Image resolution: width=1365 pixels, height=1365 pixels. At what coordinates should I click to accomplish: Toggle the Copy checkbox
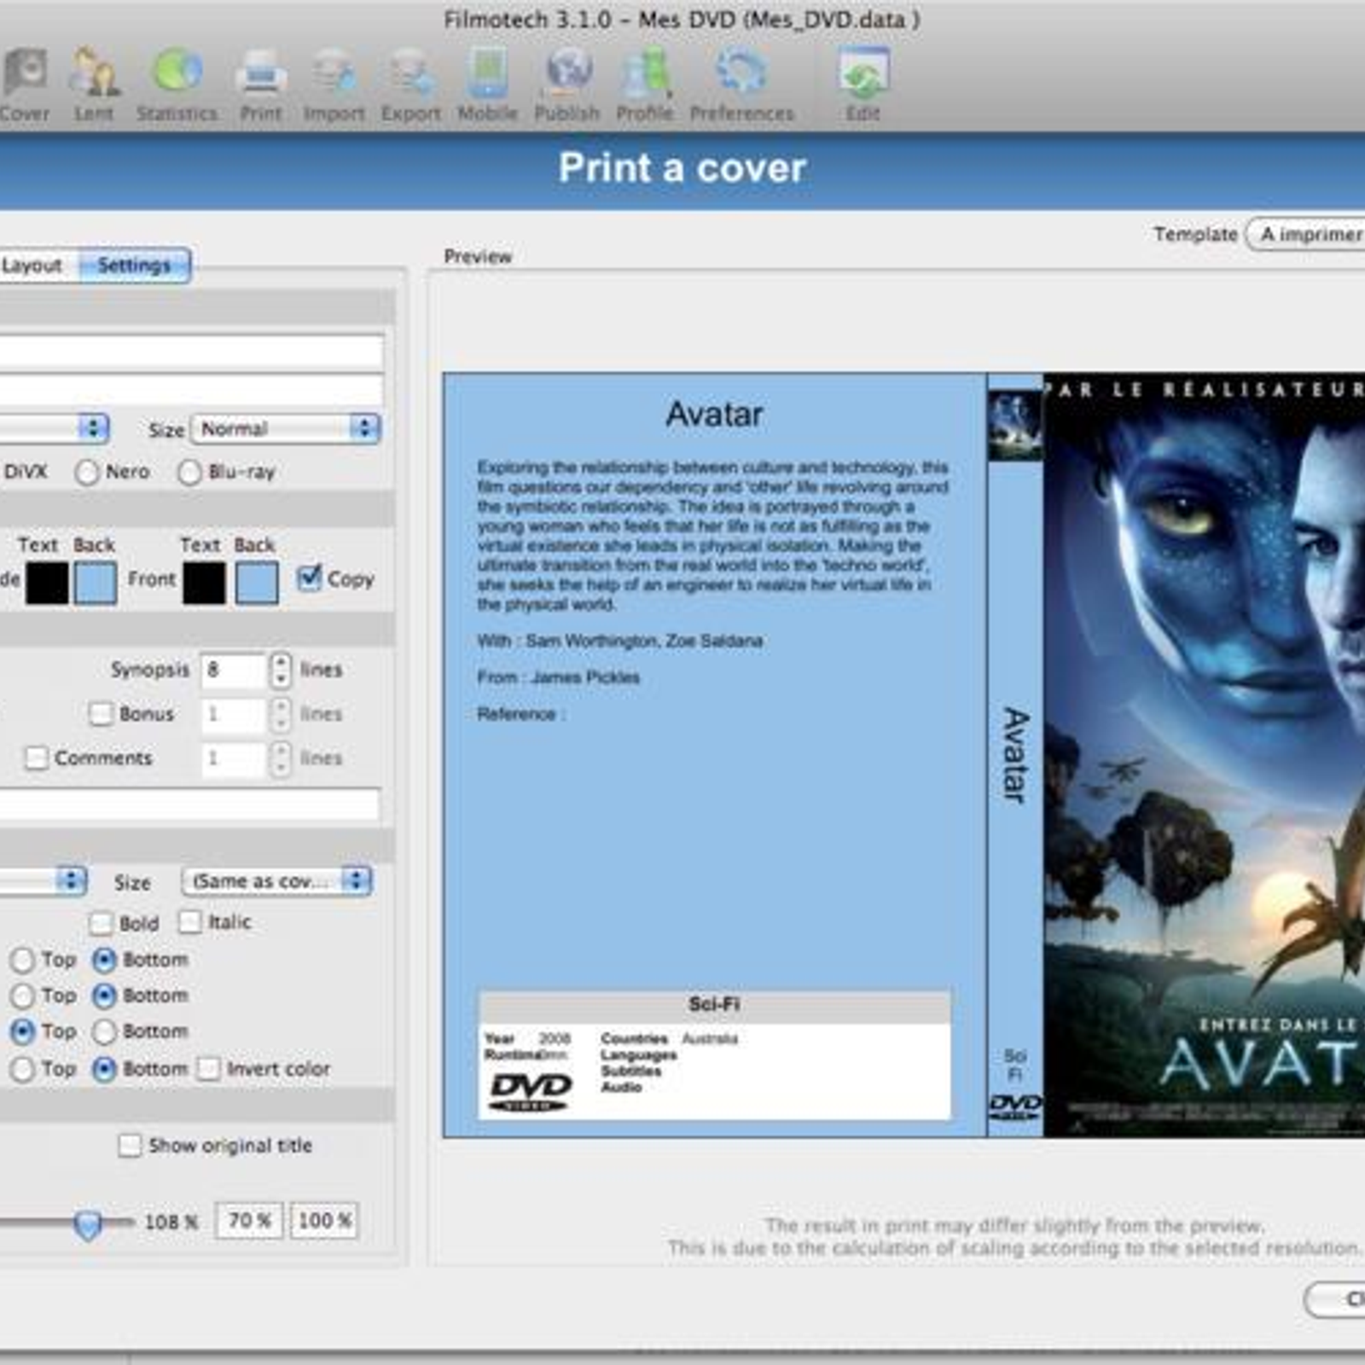[x=309, y=578]
